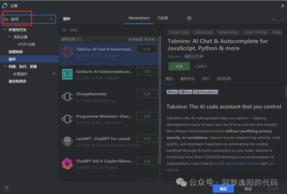Click the LaraGPT plugin avatar icon

(67, 141)
